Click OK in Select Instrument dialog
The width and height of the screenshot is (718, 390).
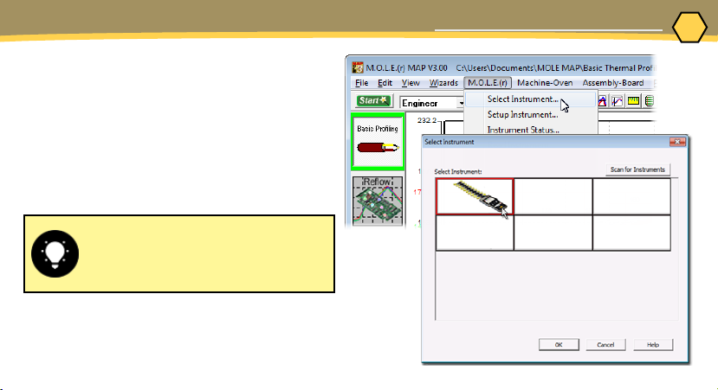(559, 345)
